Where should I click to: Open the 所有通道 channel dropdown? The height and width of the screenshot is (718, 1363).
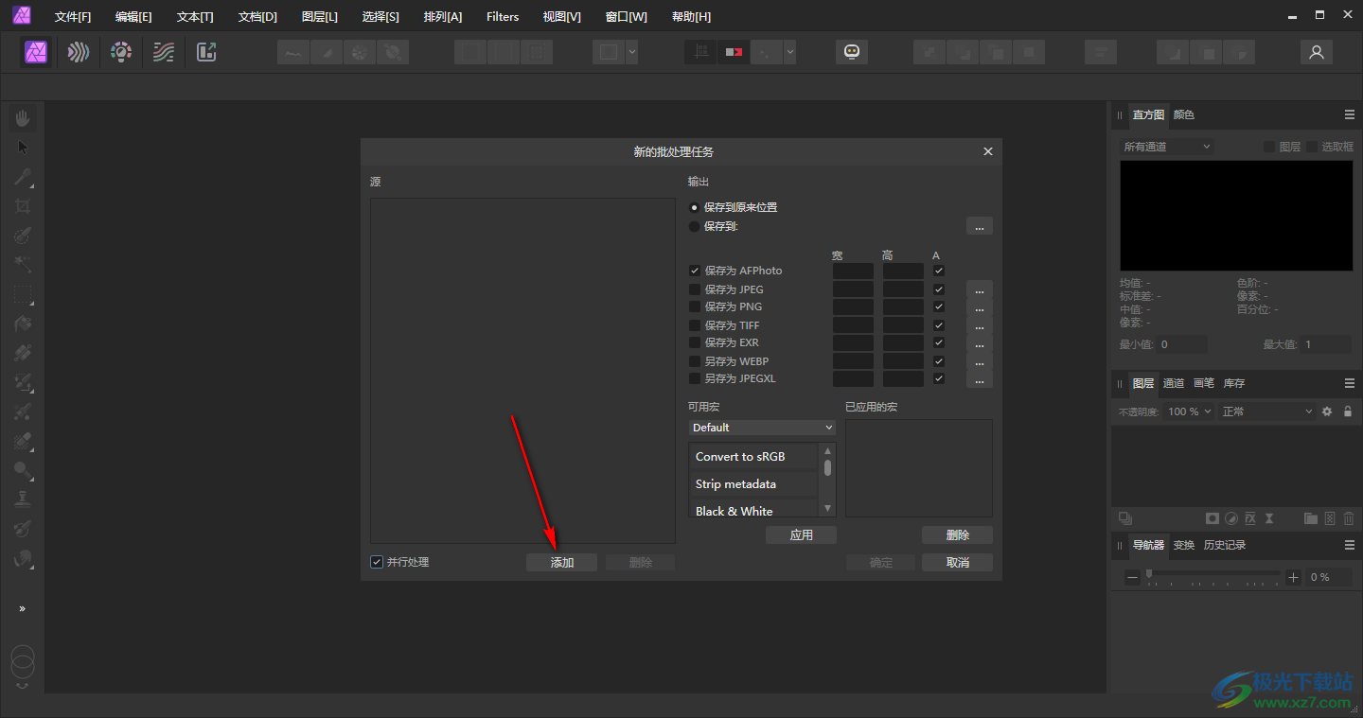[1166, 147]
